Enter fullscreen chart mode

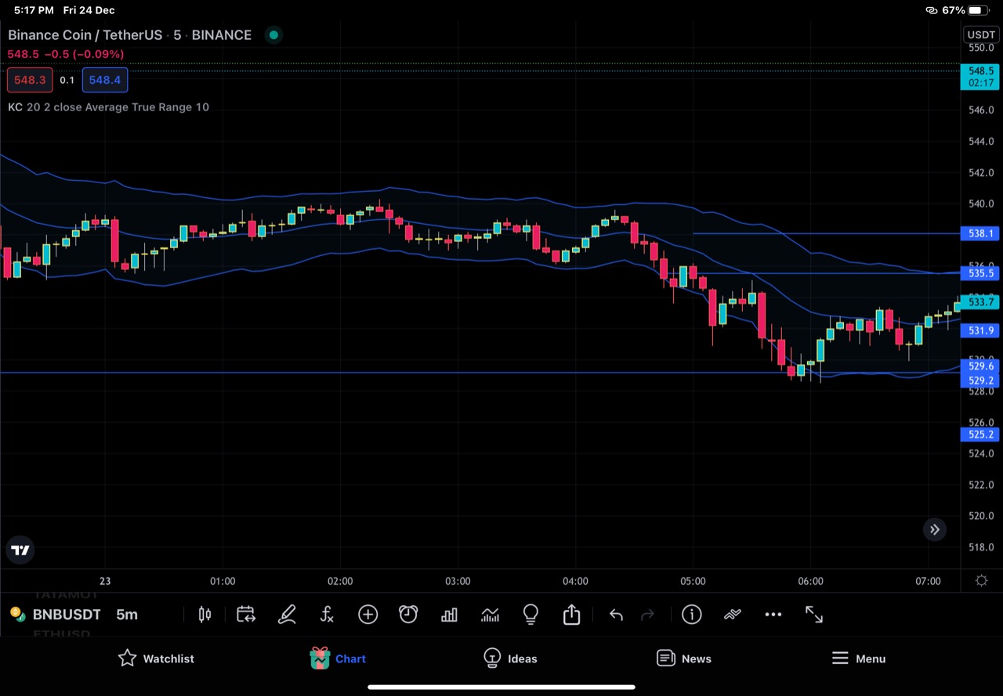(814, 615)
